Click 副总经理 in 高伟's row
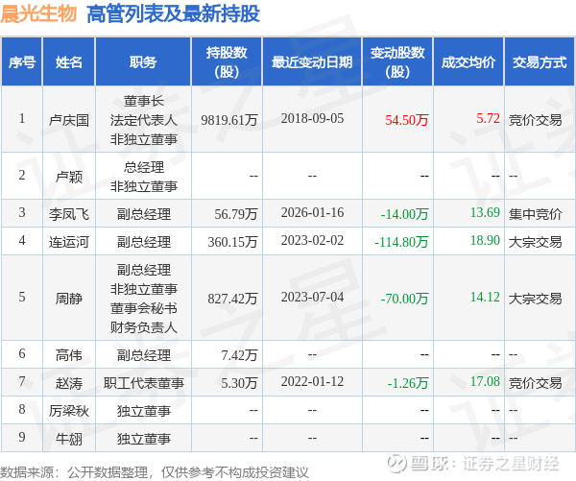The width and height of the screenshot is (576, 481). 144,355
